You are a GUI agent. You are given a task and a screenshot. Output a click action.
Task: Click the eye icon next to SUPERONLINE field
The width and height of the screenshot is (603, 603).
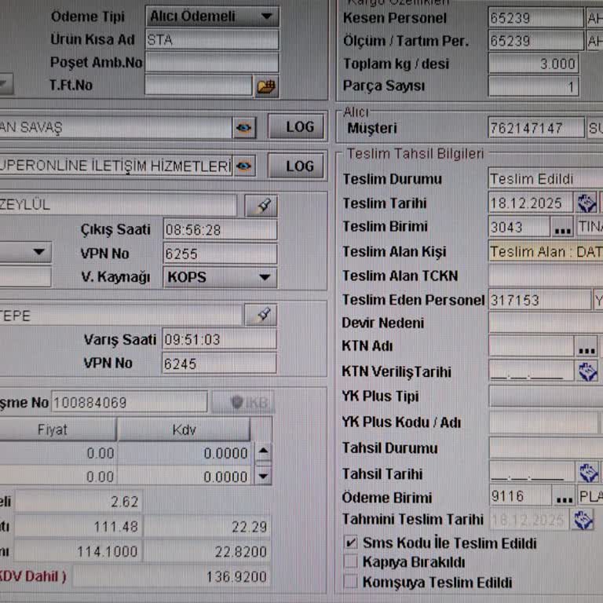[244, 166]
